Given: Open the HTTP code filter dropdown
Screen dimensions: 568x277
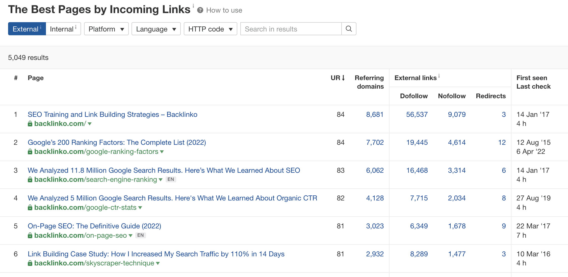Looking at the screenshot, I should click(x=210, y=29).
